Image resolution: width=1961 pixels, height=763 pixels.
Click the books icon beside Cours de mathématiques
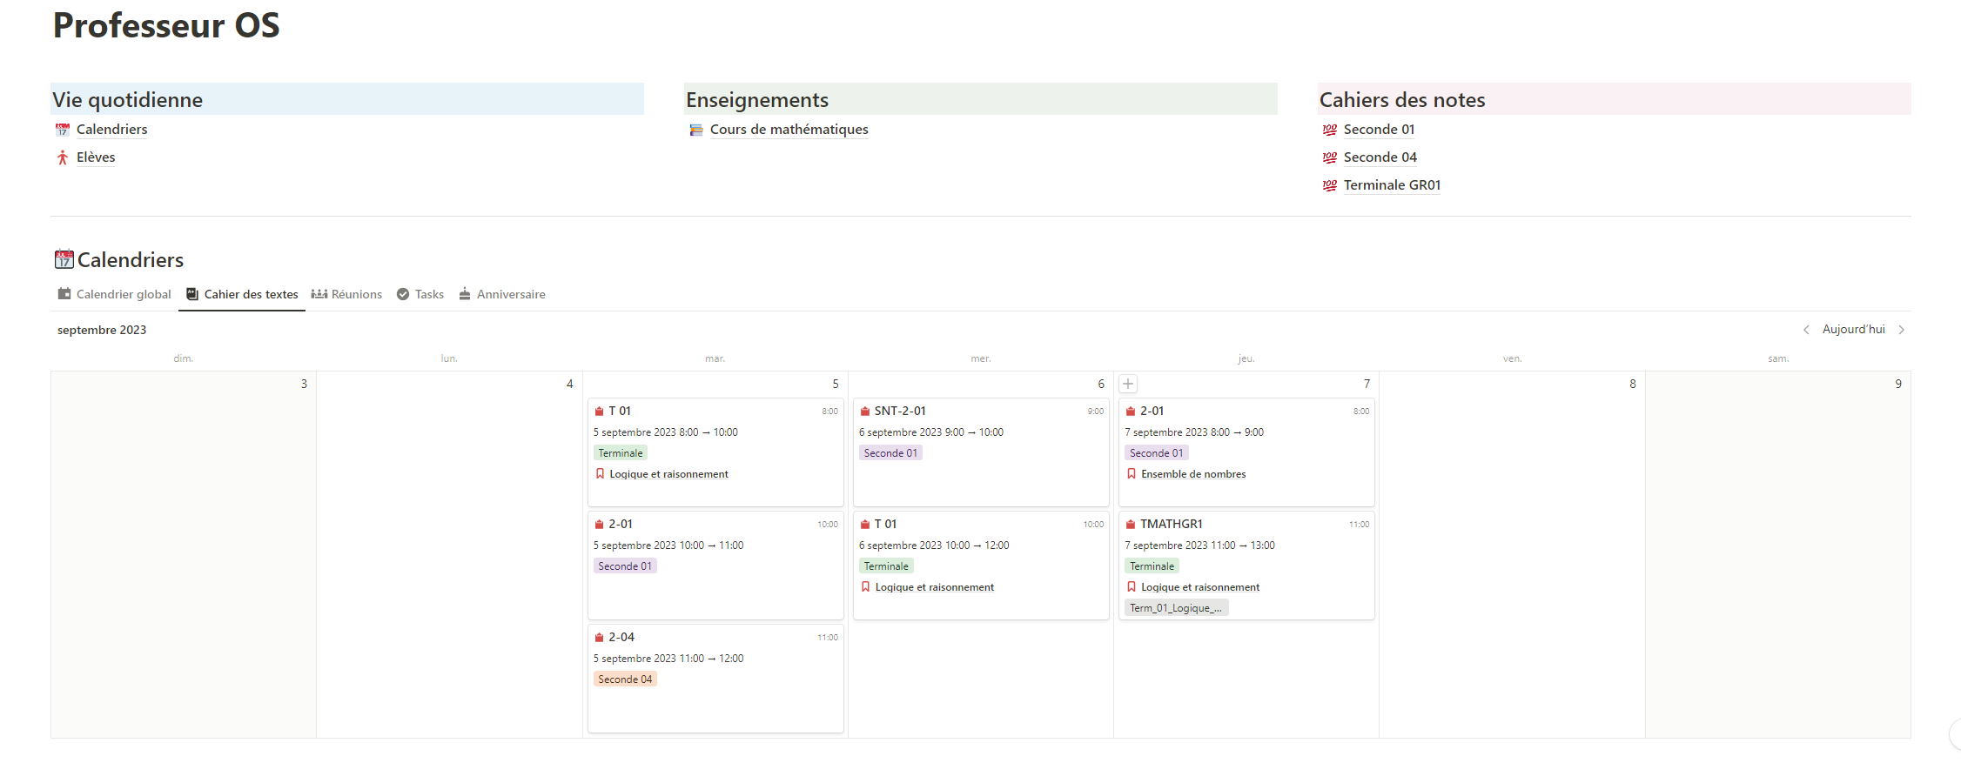point(696,130)
